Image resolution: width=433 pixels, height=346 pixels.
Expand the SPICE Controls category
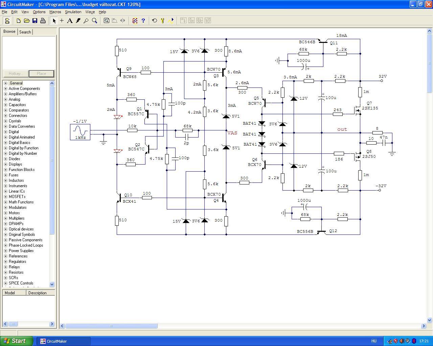coord(5,283)
